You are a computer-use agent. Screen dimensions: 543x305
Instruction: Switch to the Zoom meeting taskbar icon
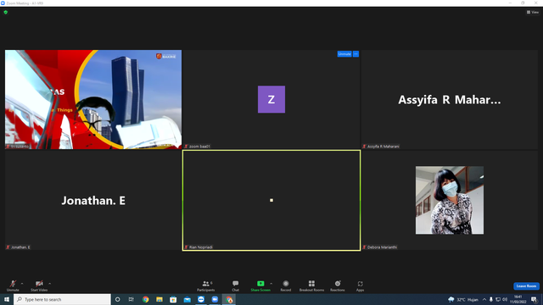[215, 299]
